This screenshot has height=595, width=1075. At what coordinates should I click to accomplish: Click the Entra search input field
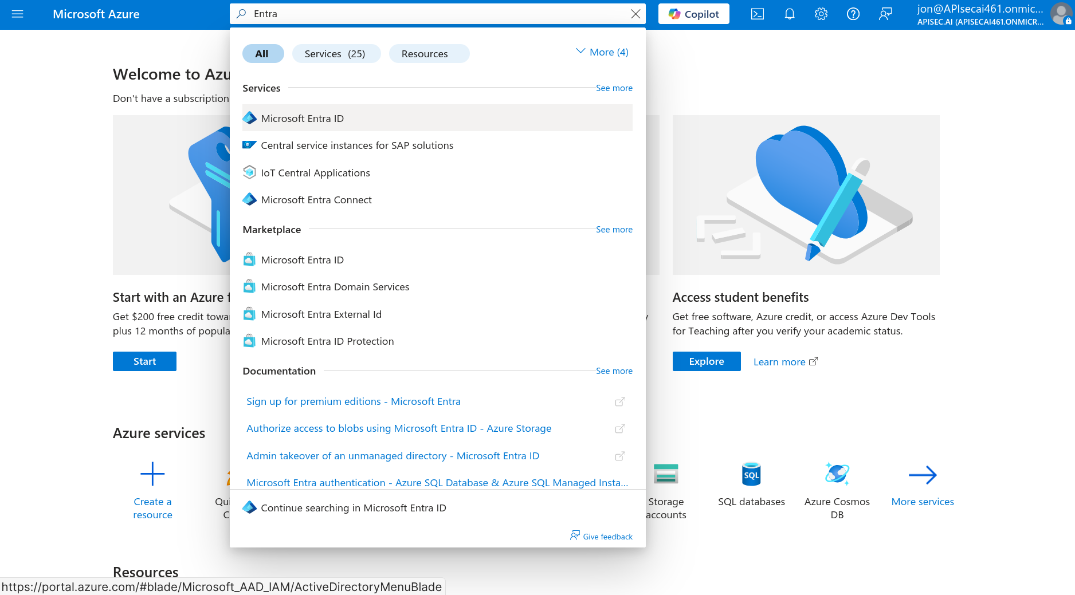coord(436,14)
